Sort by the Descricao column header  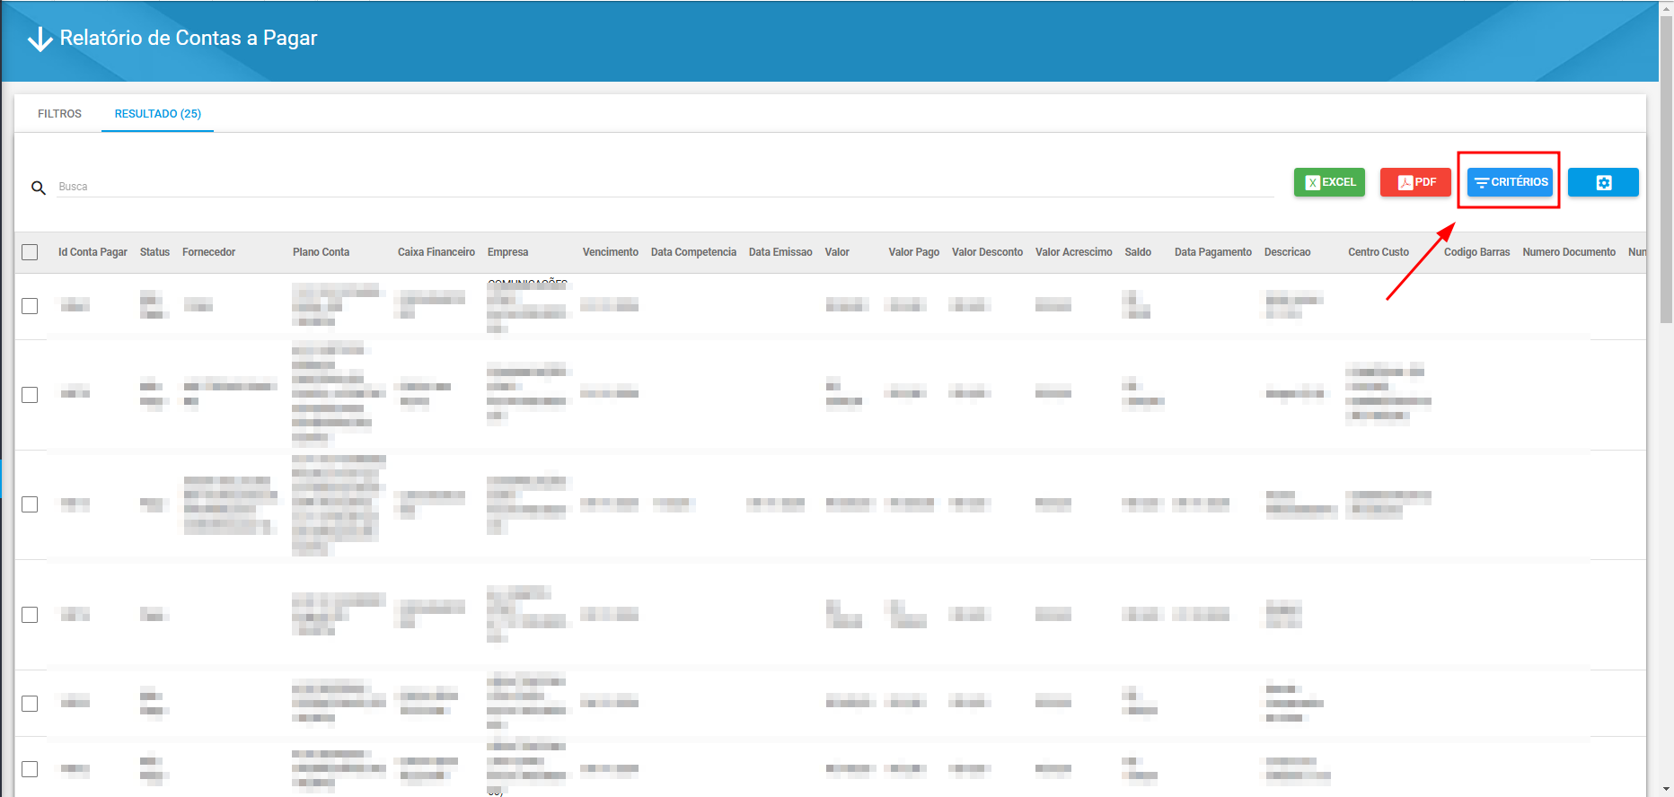1287,252
